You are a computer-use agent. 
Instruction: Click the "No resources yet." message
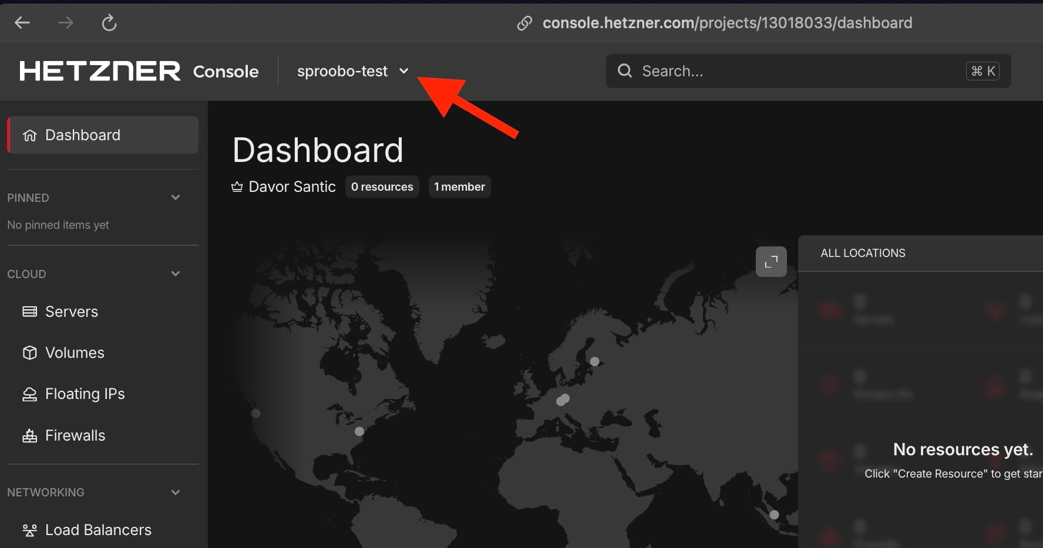tap(963, 449)
